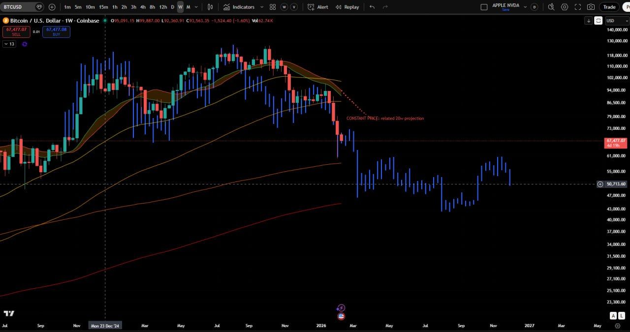This screenshot has width=630, height=332.
Task: Open the candle chart type selector
Action: coord(210,7)
